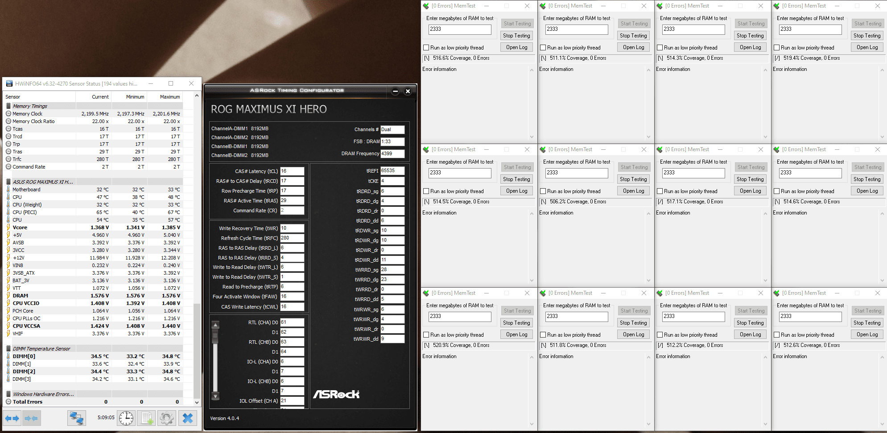Click Error information scroll down in 512.6% MemTest
The height and width of the screenshot is (433, 887).
[882, 424]
